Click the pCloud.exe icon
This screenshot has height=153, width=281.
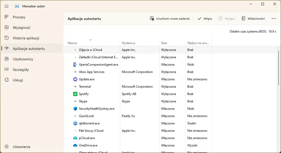75,138
